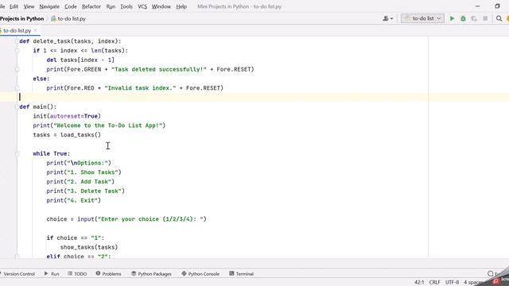Click the 'show_tasks(tasks)' call
This screenshot has width=509, height=286.
pyautogui.click(x=89, y=247)
